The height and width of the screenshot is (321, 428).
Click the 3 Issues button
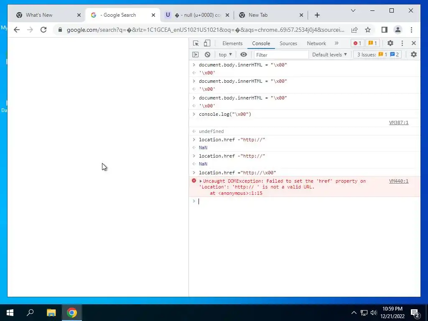(378, 55)
